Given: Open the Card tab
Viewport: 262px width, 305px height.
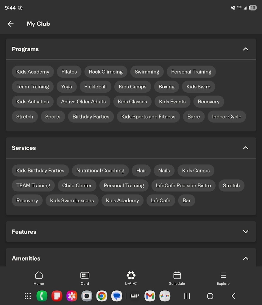Looking at the screenshot, I should point(85,278).
